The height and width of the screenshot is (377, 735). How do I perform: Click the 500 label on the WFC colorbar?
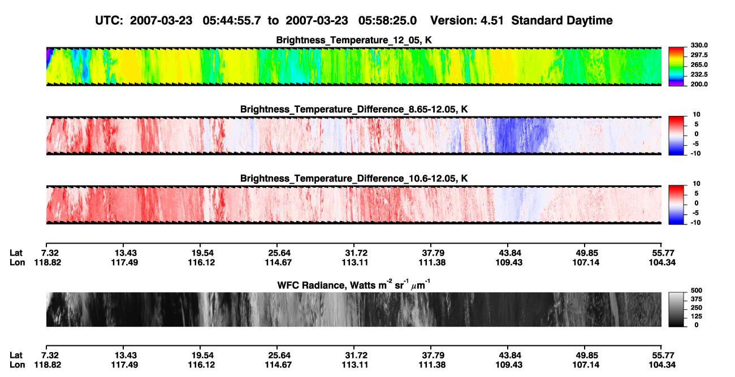pyautogui.click(x=697, y=290)
